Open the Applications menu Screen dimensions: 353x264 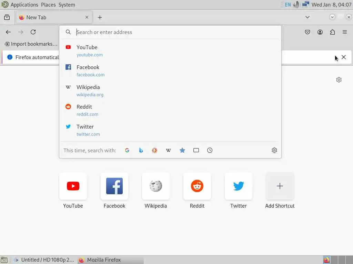coord(24,5)
